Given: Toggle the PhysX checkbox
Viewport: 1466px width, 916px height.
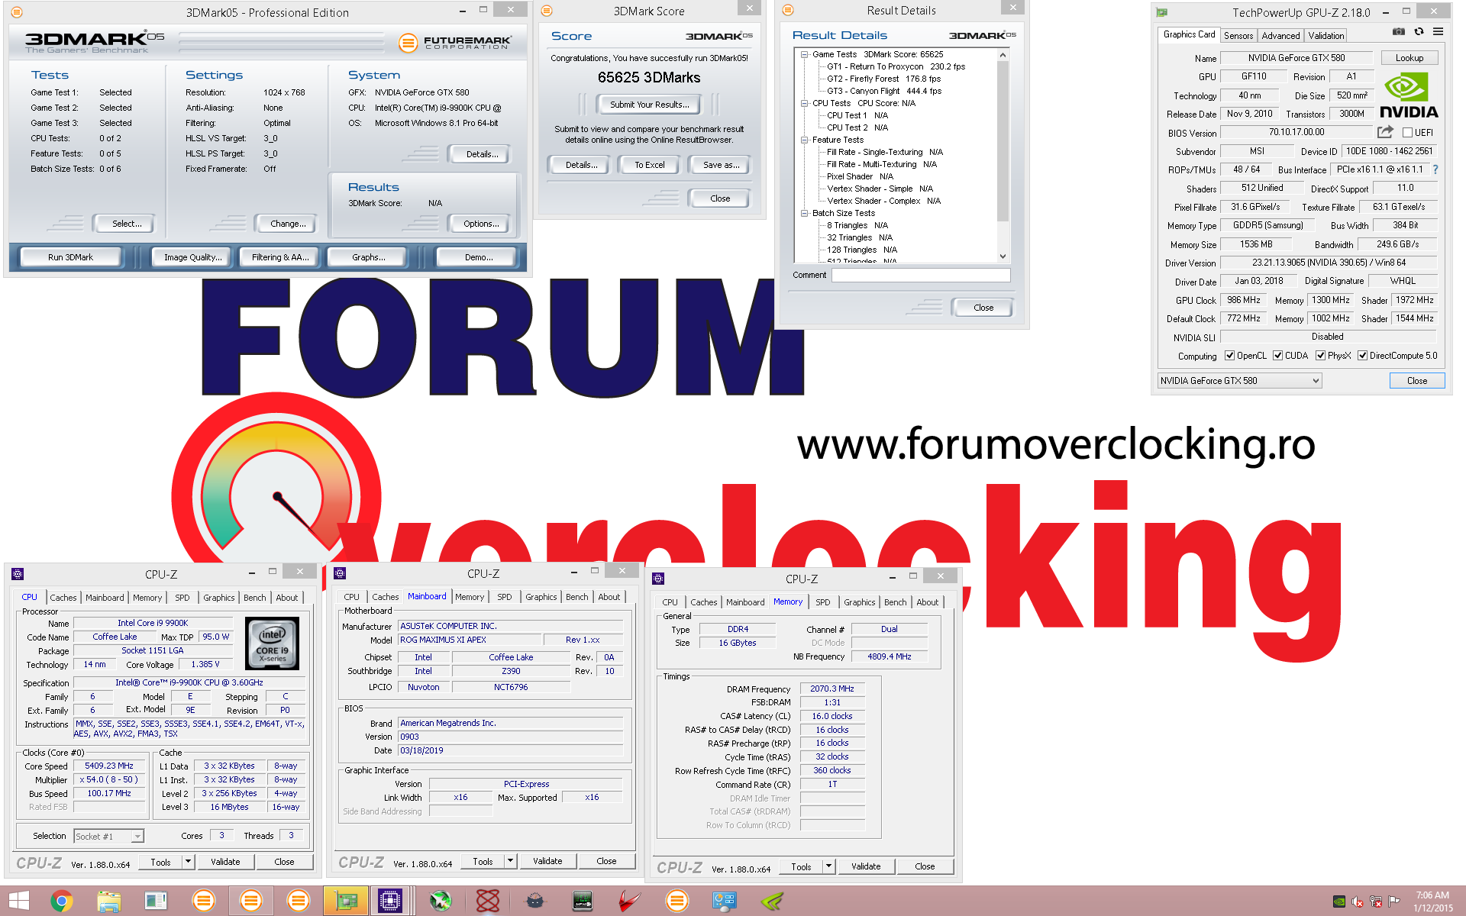Looking at the screenshot, I should (1320, 356).
